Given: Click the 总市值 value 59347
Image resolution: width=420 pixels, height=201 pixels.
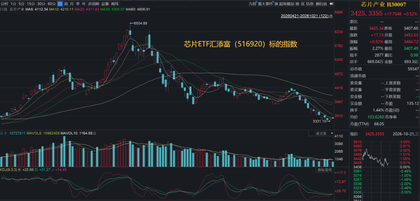Looking at the screenshot, I should pos(413,69).
